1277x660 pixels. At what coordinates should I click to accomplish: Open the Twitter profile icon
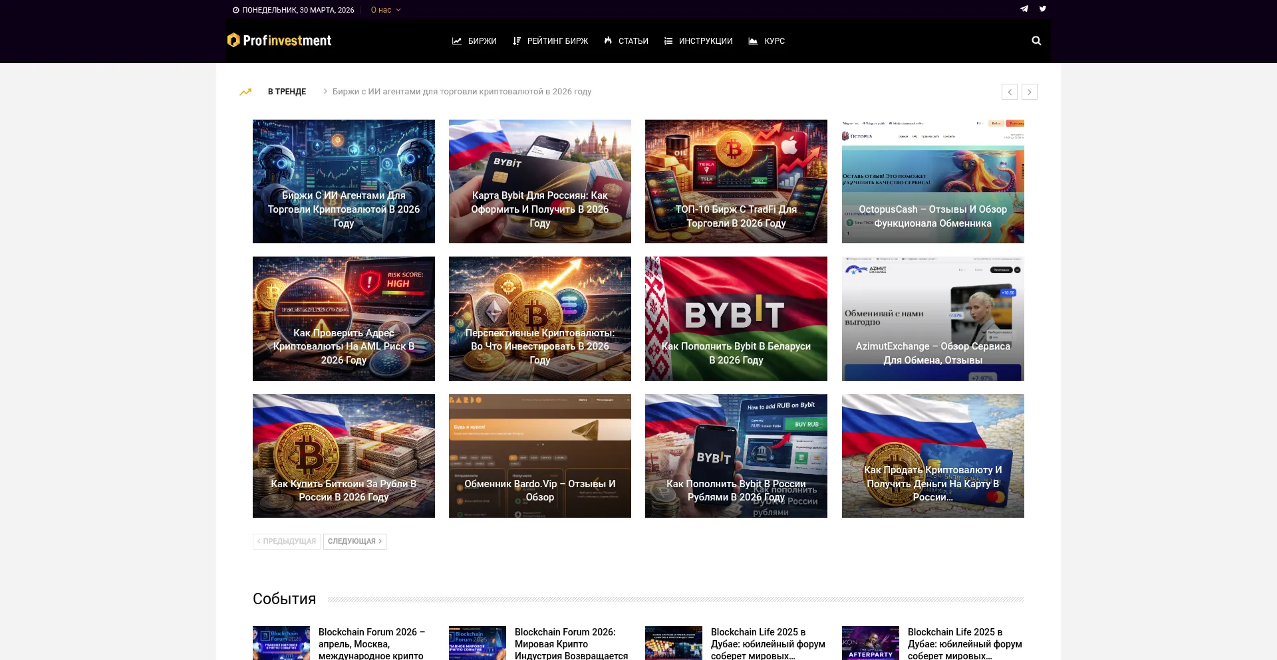coord(1043,9)
